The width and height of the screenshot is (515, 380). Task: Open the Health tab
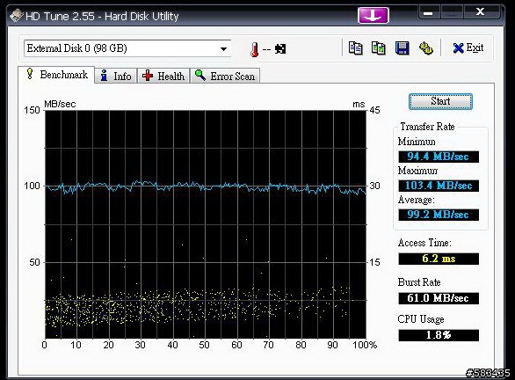(x=163, y=76)
